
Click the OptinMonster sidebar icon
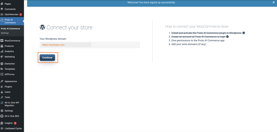(x=2, y=15)
